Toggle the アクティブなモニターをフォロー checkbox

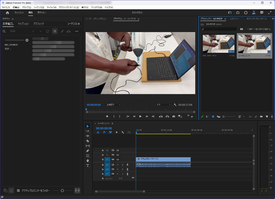(18, 190)
